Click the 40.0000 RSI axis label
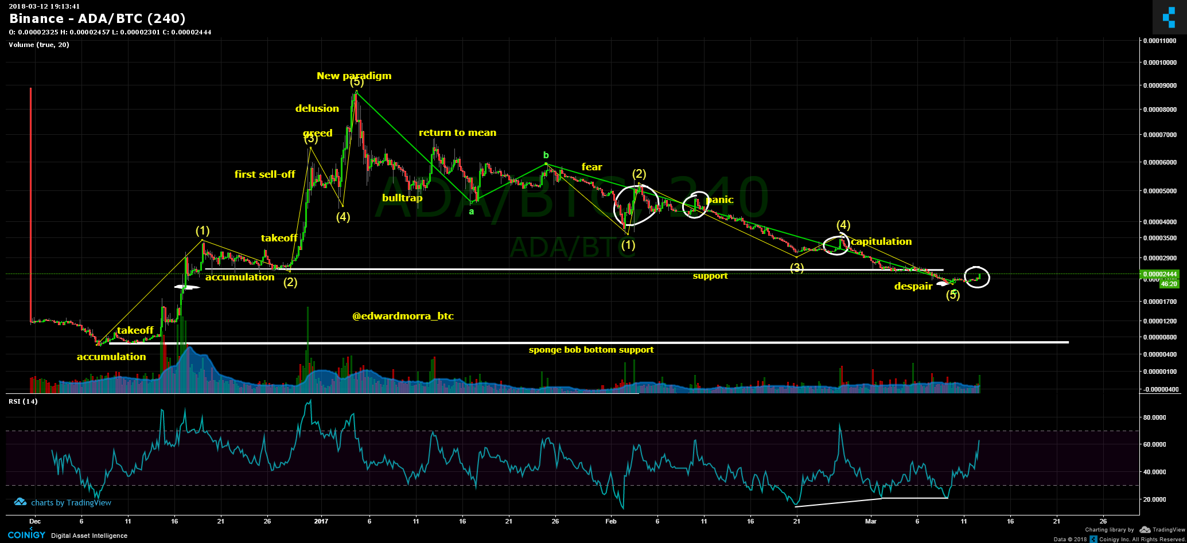 pos(1155,472)
